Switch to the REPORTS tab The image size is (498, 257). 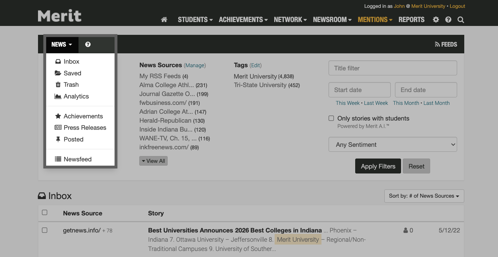point(411,20)
